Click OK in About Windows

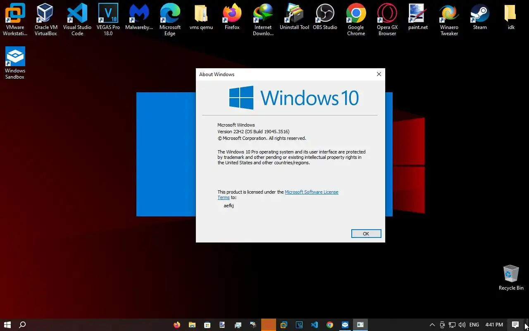366,234
